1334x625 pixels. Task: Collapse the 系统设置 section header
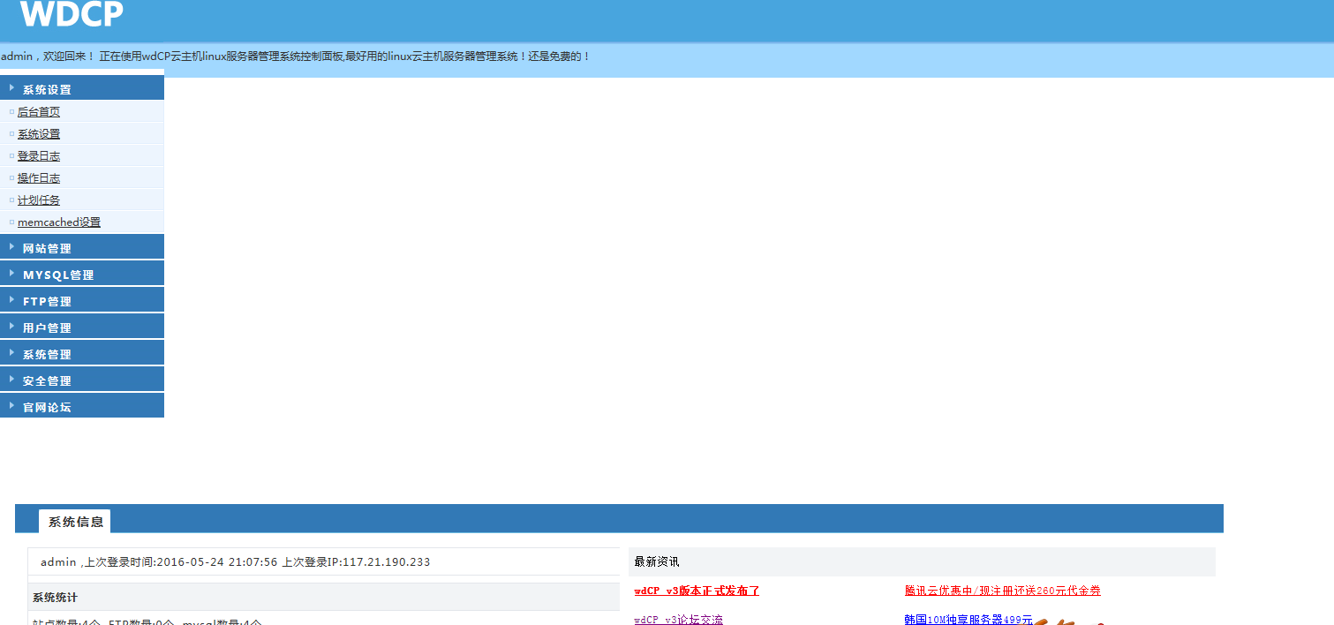coord(82,88)
